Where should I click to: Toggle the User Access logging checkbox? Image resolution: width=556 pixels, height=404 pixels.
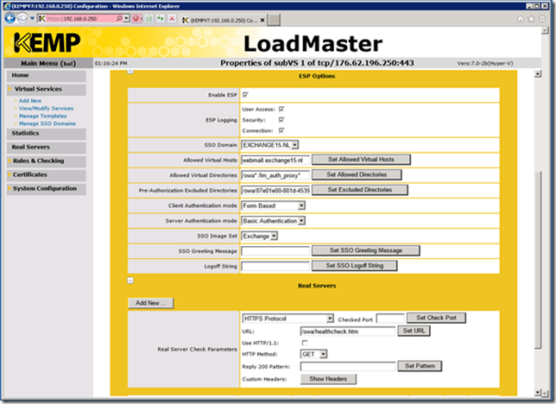[281, 109]
